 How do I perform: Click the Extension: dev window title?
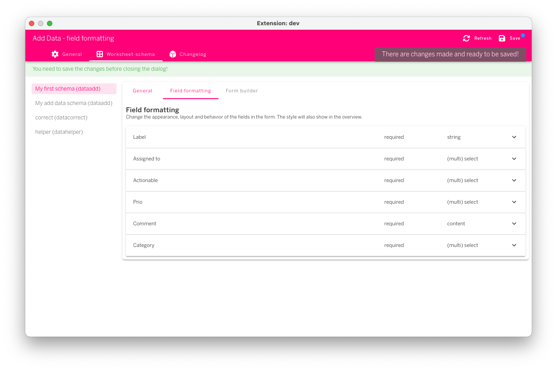point(278,23)
